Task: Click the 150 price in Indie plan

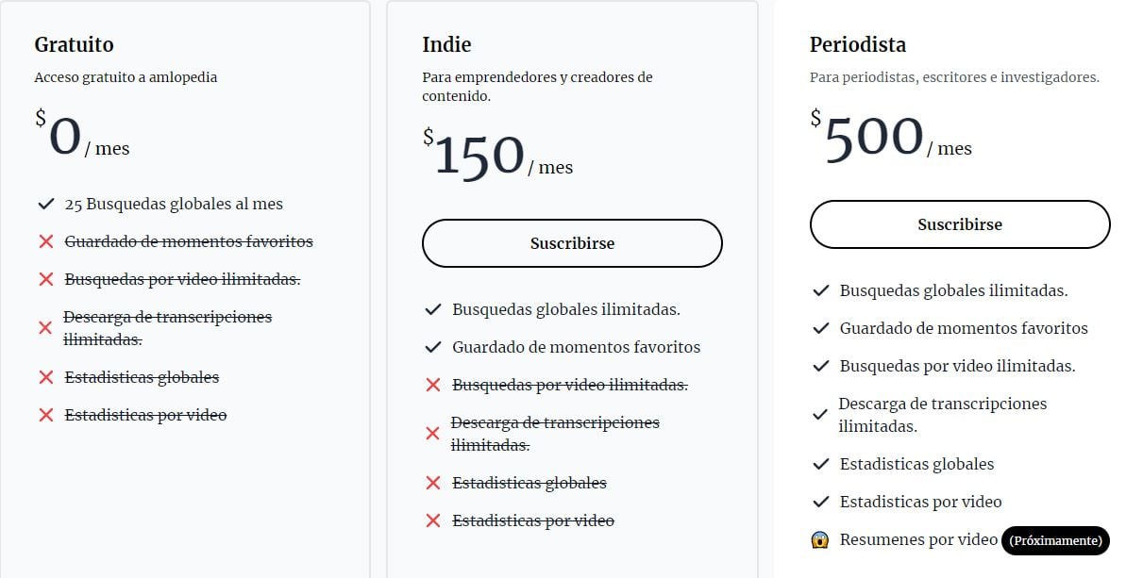Action: (479, 157)
